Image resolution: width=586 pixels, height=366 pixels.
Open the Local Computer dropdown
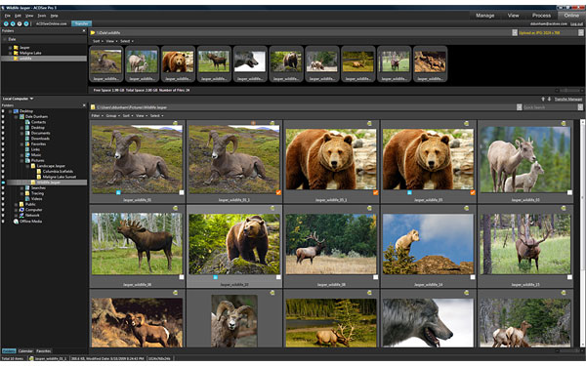point(18,99)
